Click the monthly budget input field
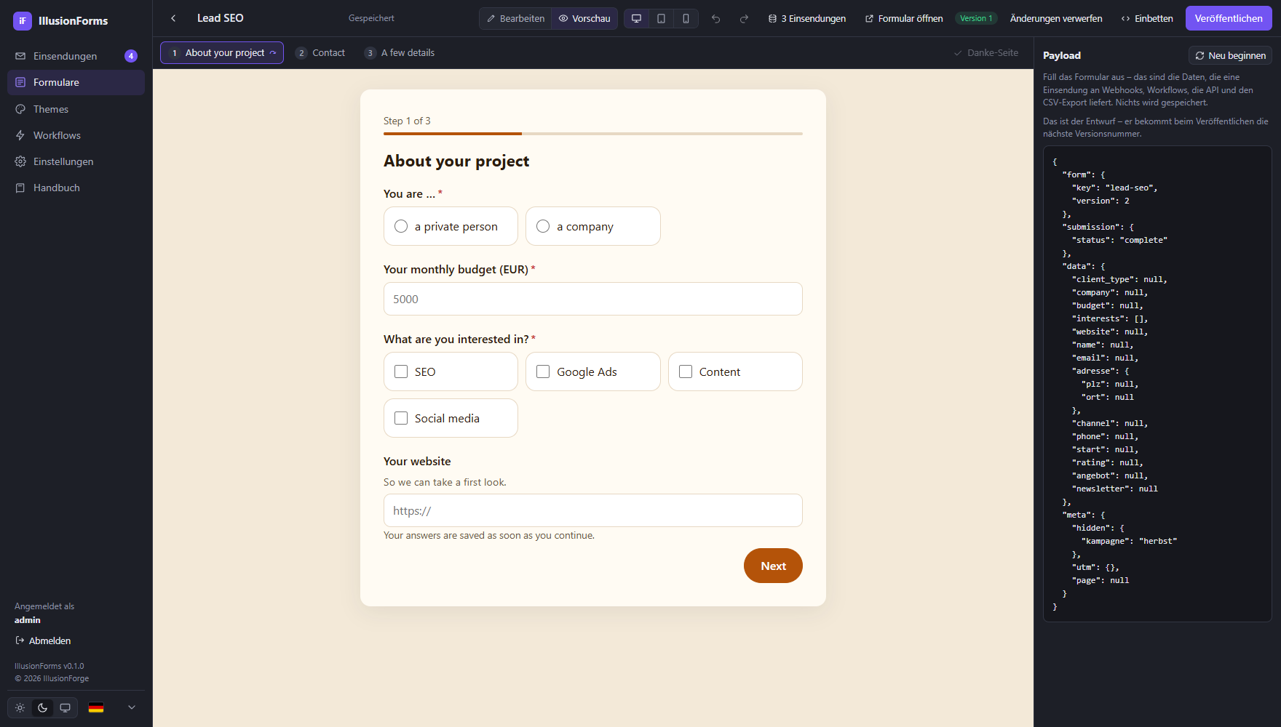The height and width of the screenshot is (727, 1281). pos(592,299)
